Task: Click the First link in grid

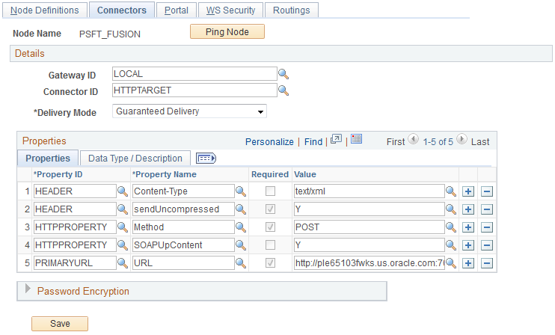Action: click(x=396, y=142)
